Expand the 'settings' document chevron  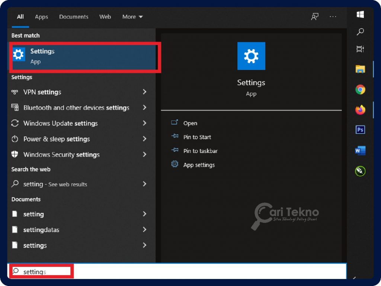[x=145, y=245]
